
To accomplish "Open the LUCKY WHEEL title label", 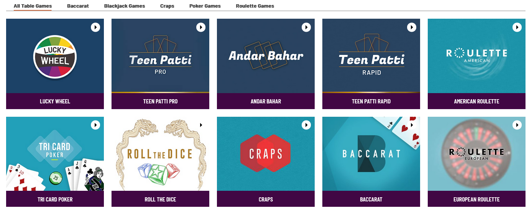I will 55,101.
